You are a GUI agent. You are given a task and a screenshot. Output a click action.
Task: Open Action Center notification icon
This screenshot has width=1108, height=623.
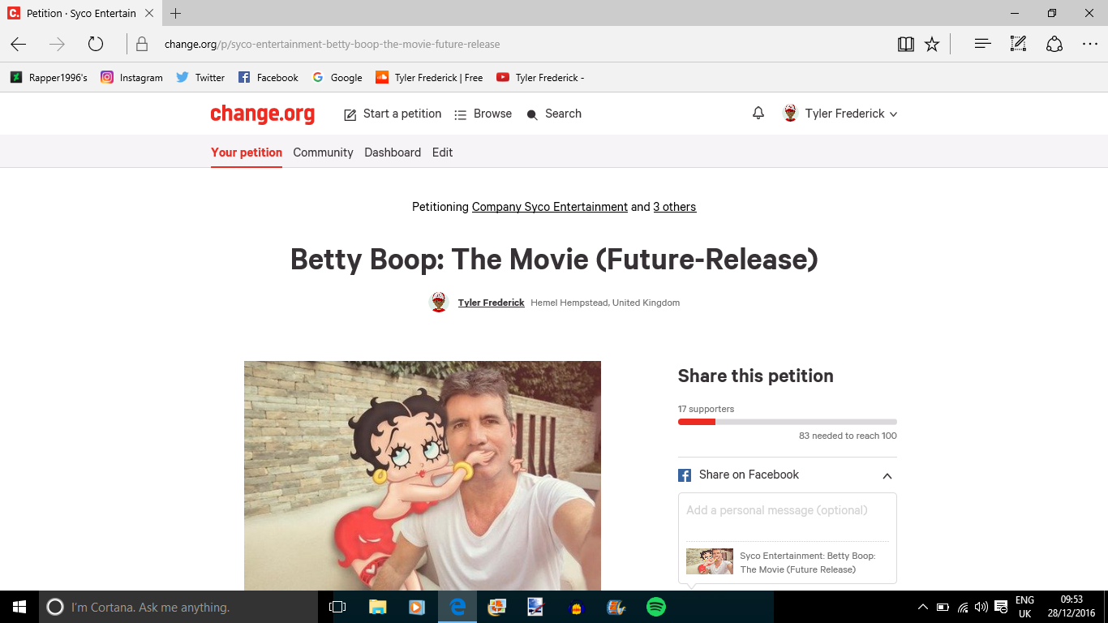tap(1001, 607)
